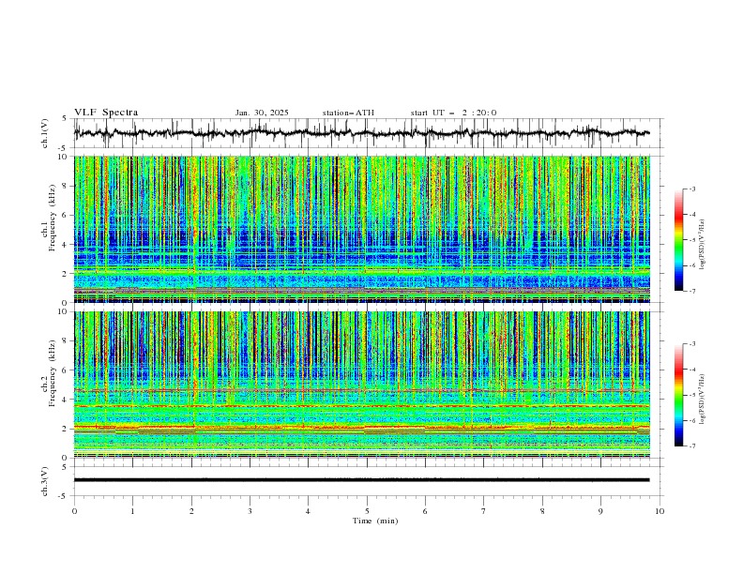
Task: Click the 'Time (min)' axis label
Action: tap(375, 521)
